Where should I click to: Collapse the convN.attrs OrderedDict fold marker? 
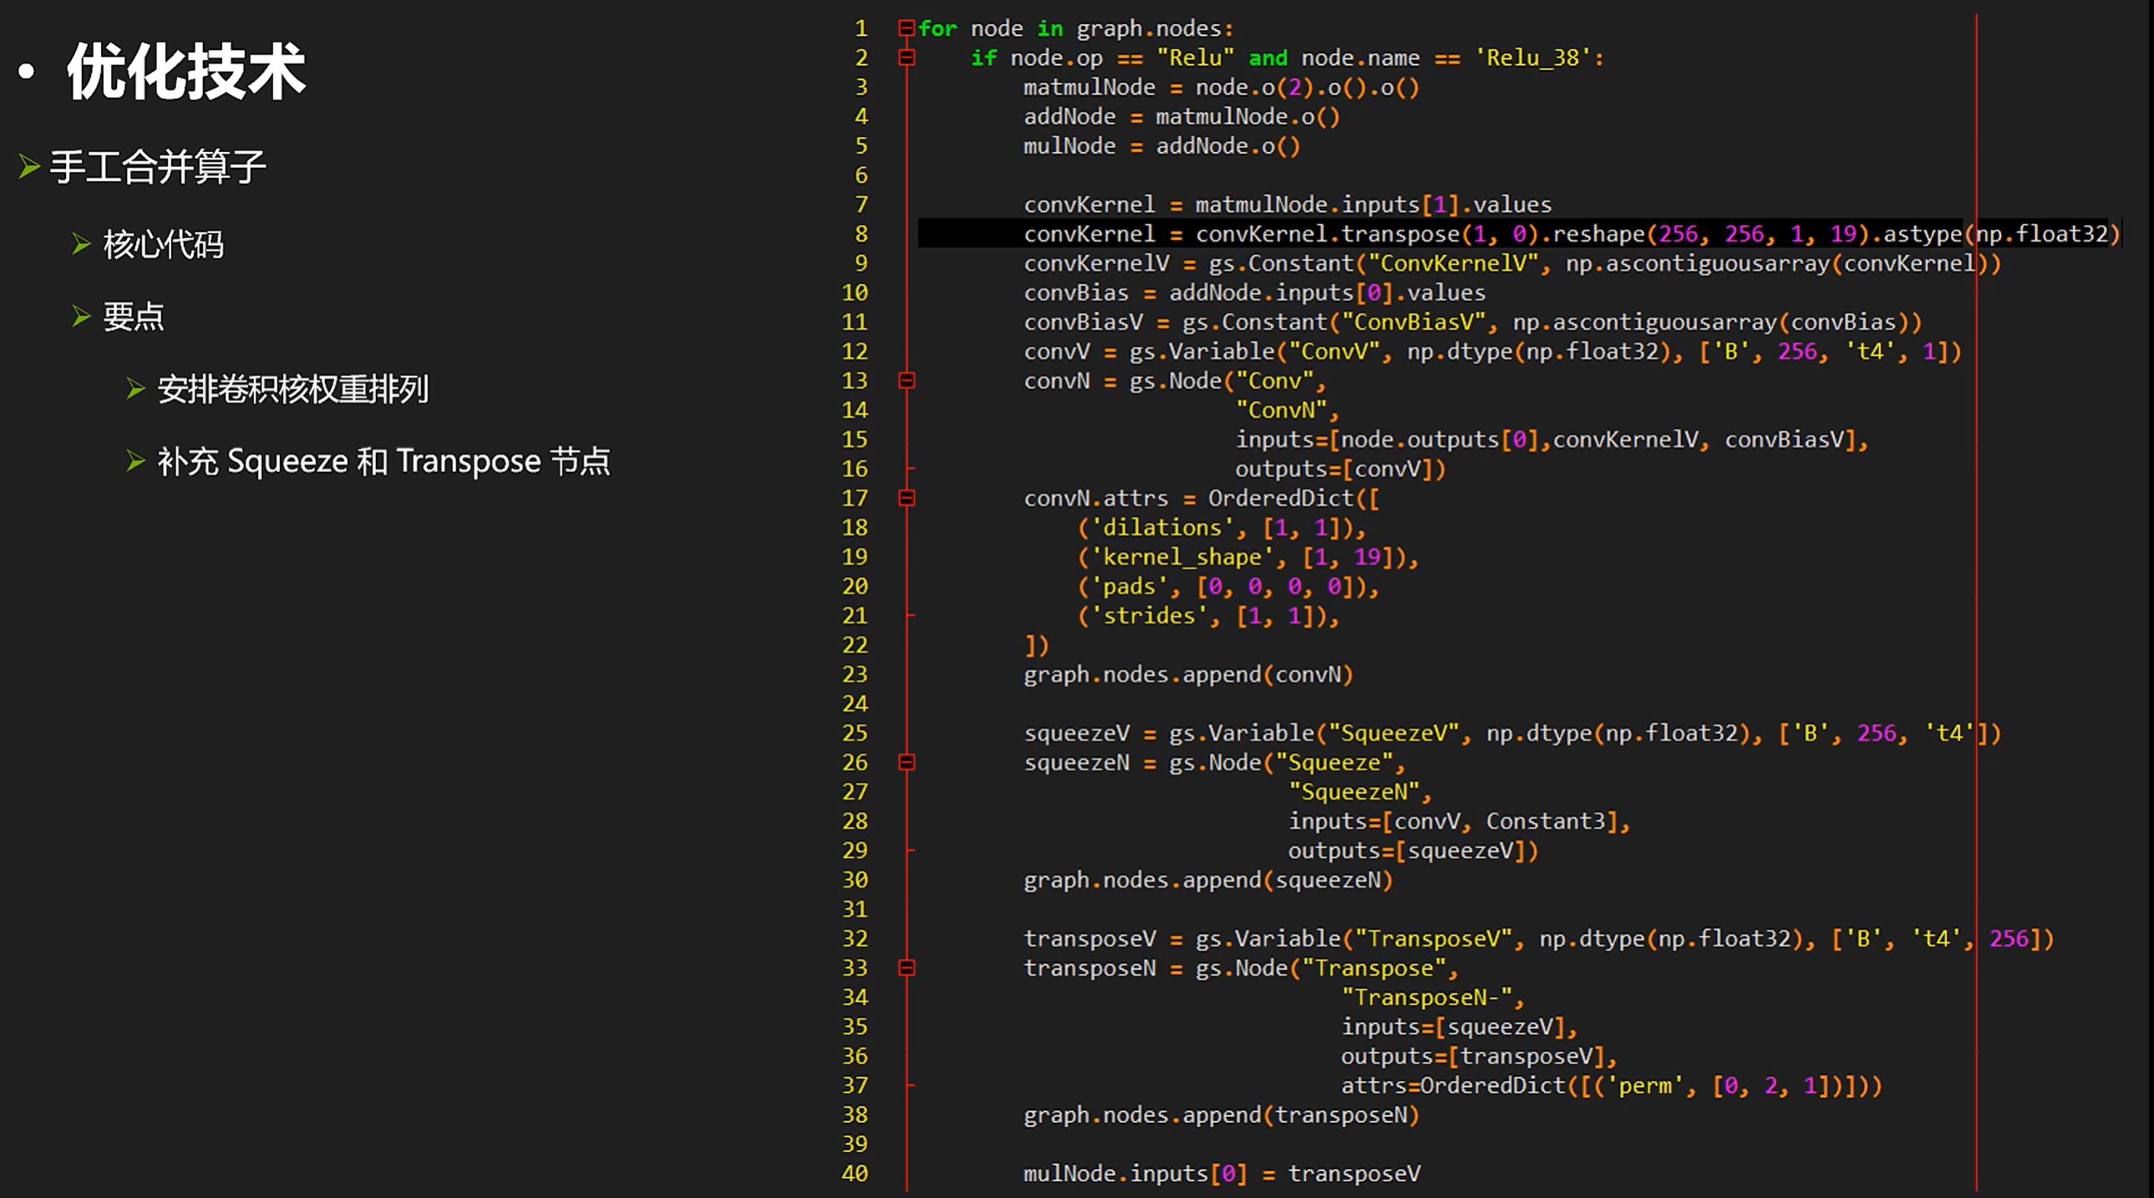pyautogui.click(x=906, y=498)
